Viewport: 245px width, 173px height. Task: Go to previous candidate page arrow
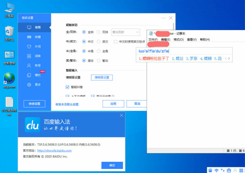(x=226, y=58)
